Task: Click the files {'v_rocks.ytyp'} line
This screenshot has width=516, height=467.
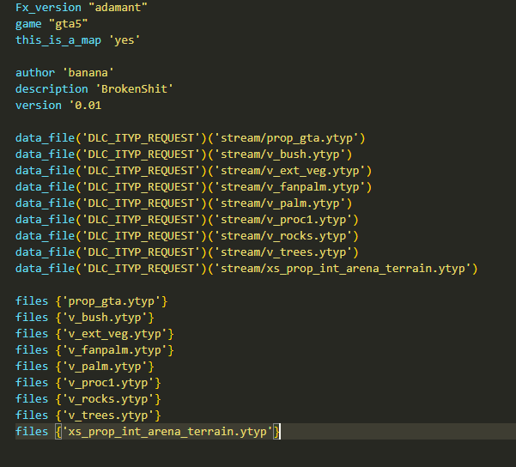Action: 88,399
